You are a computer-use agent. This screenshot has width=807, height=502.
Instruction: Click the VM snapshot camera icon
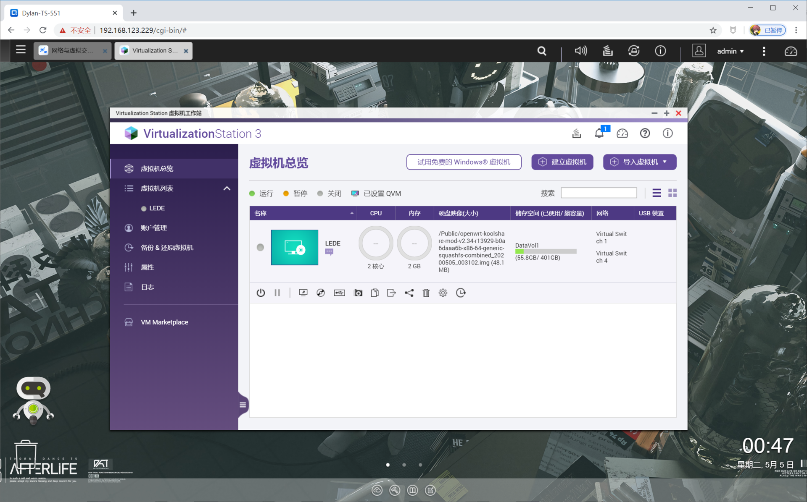[x=358, y=293]
